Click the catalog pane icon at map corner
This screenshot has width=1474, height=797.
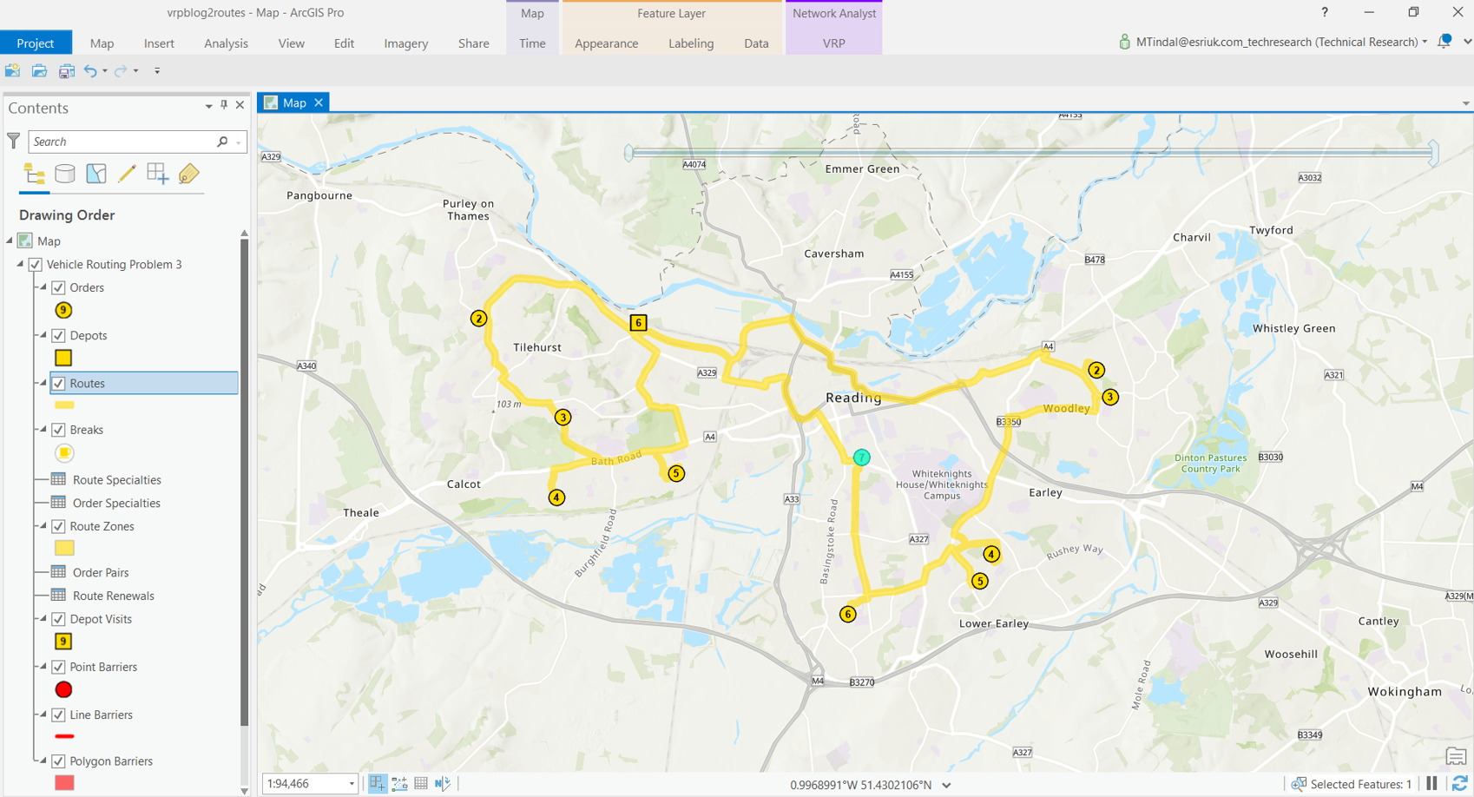tap(1456, 756)
